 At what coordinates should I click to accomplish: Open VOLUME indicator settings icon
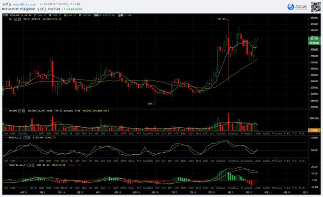[x=19, y=111]
